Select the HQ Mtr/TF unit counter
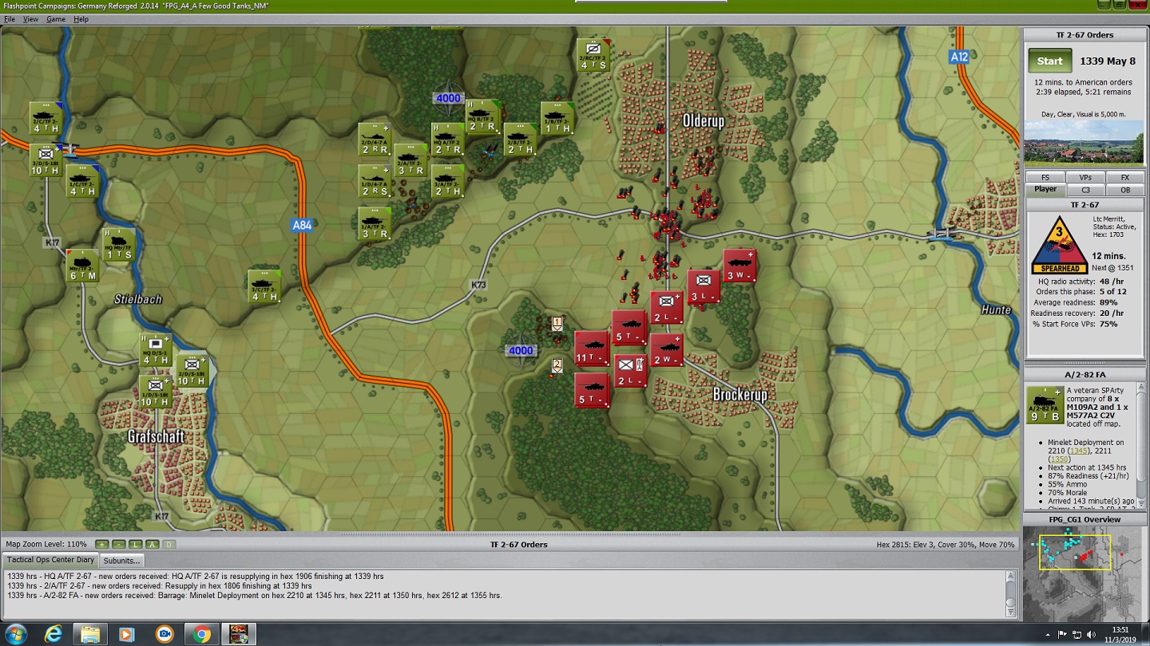Viewport: 1150px width, 646px height. click(x=119, y=244)
